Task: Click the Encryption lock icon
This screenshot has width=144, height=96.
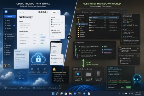Action: click(x=32, y=69)
